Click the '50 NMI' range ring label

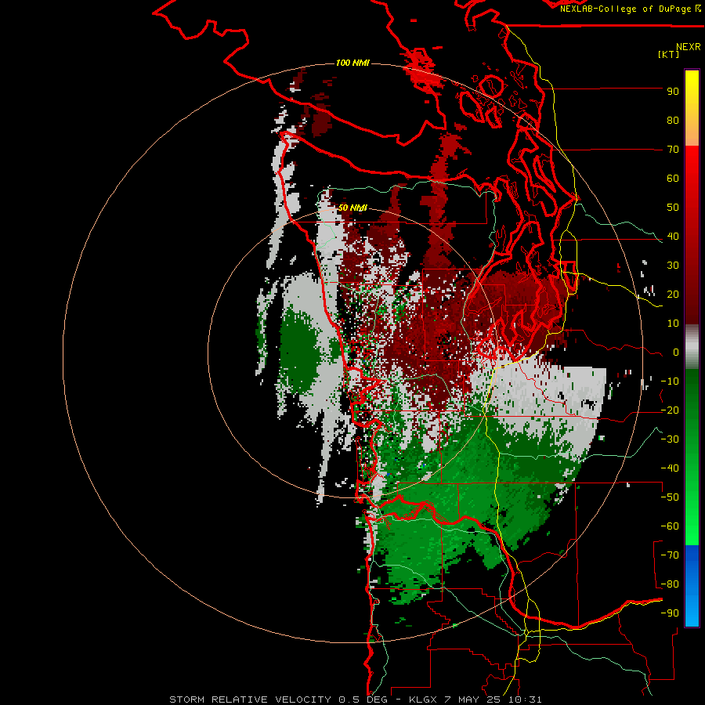pyautogui.click(x=352, y=208)
